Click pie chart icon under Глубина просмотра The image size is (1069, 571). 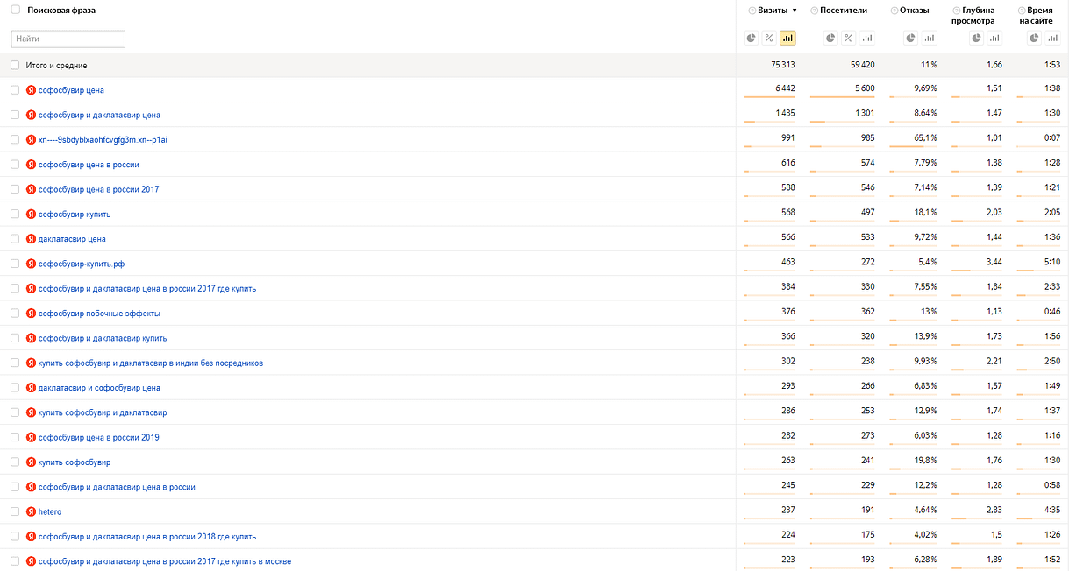click(977, 38)
